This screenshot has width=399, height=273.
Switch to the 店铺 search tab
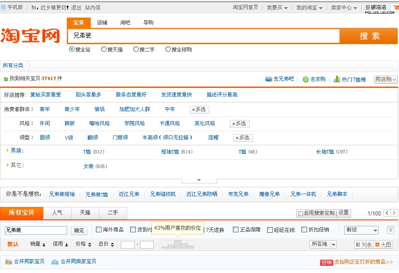[x=102, y=23]
